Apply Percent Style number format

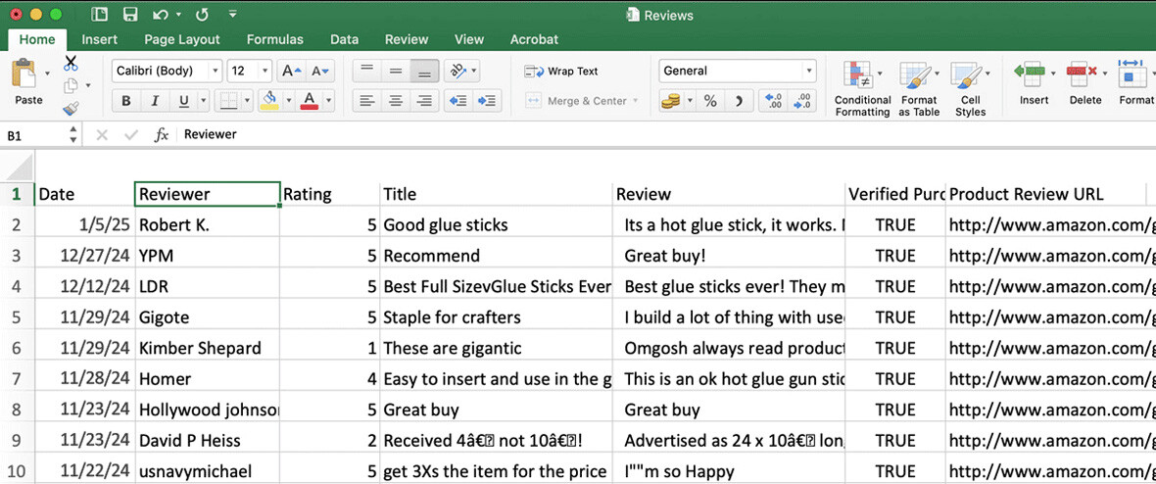point(710,100)
